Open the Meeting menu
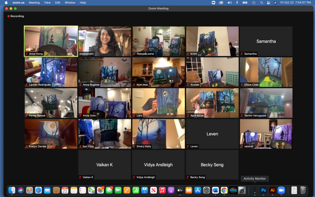 (x=34, y=3)
